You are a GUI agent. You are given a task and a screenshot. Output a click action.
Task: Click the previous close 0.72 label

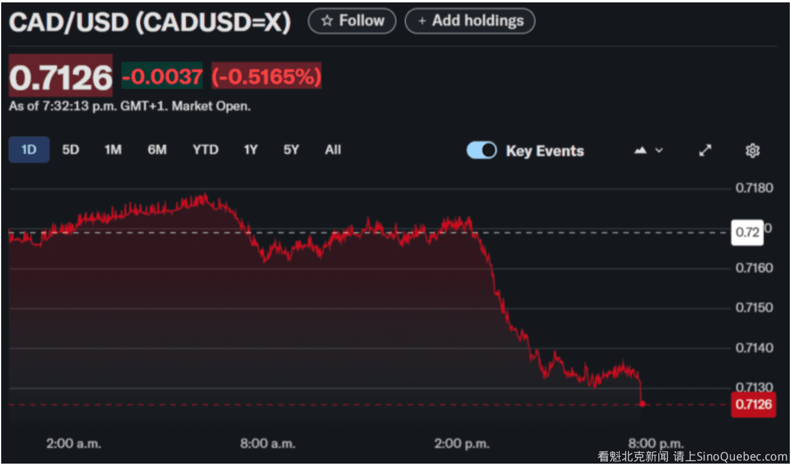[747, 232]
